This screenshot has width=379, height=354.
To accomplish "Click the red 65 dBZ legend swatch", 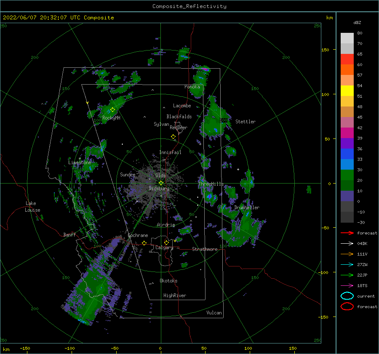I will click(347, 59).
